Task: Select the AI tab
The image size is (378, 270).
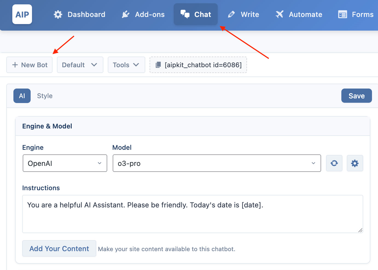Action: point(22,96)
